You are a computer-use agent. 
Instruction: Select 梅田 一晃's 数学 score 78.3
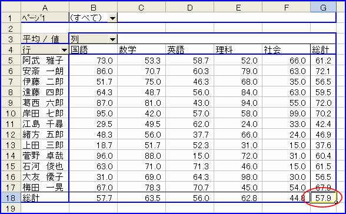(x=141, y=188)
